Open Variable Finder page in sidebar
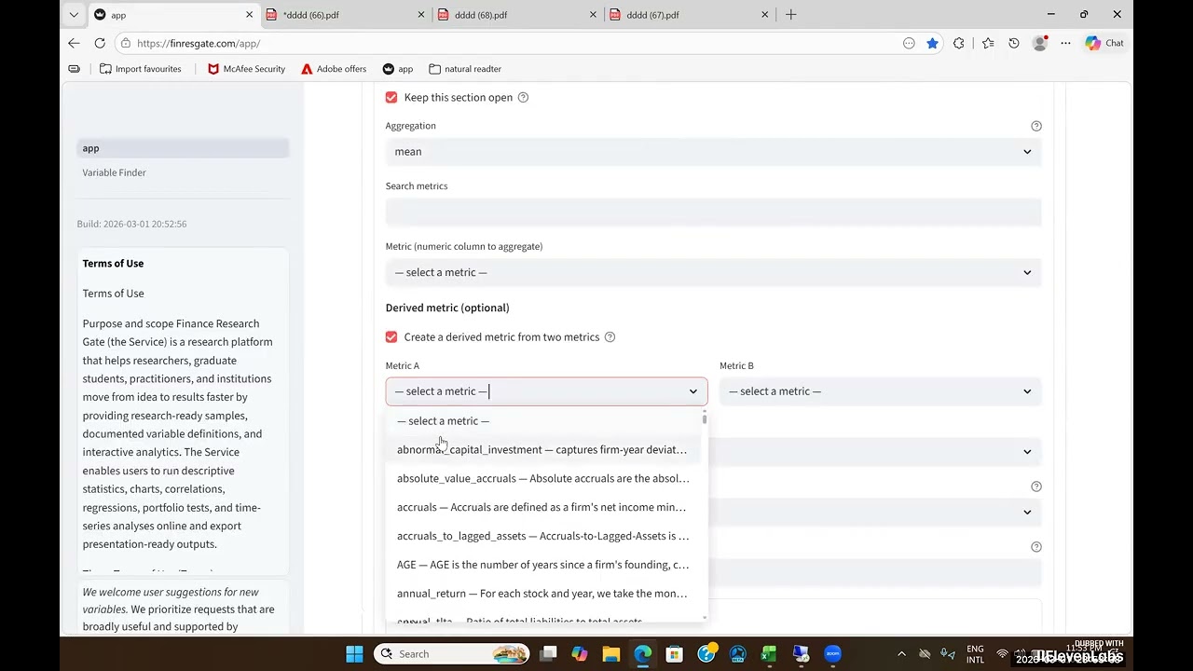1193x671 pixels. point(114,172)
